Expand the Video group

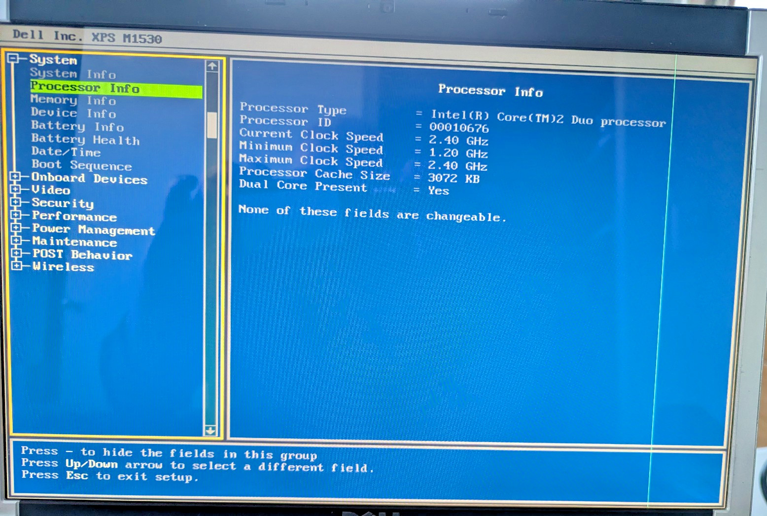pos(15,189)
